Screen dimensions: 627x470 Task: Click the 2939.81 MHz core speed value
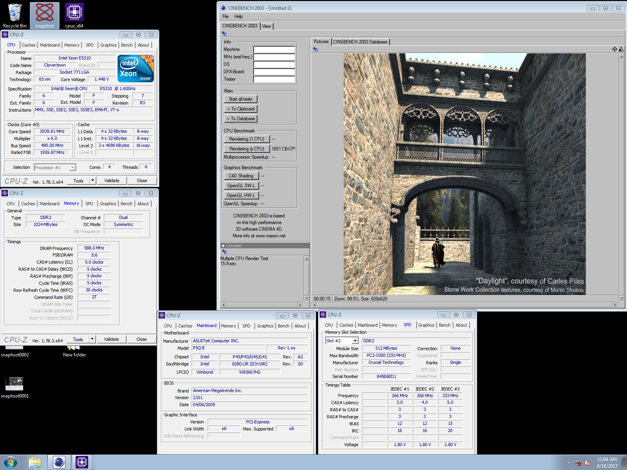tap(52, 131)
